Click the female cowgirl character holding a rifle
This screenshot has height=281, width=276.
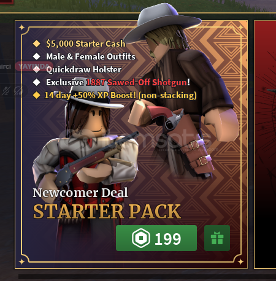point(86,147)
